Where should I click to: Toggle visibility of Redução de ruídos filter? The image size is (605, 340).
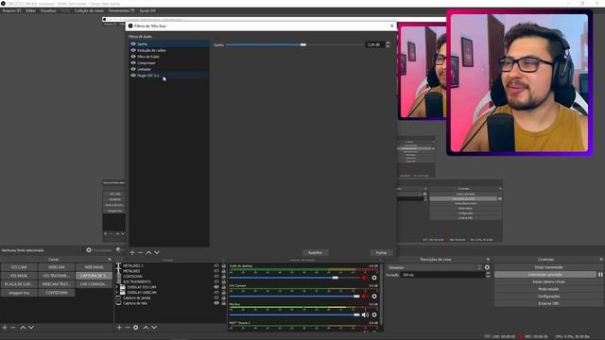[133, 50]
